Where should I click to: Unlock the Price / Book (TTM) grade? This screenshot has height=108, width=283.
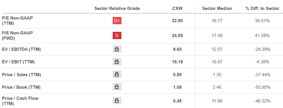tap(117, 87)
